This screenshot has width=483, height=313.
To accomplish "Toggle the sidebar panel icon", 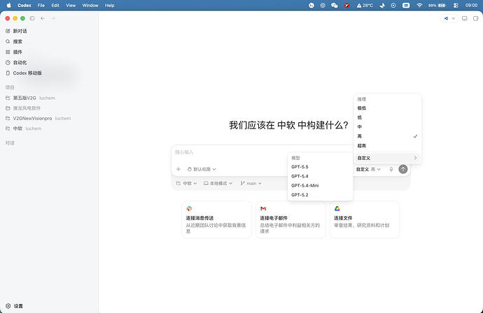I will click(32, 18).
